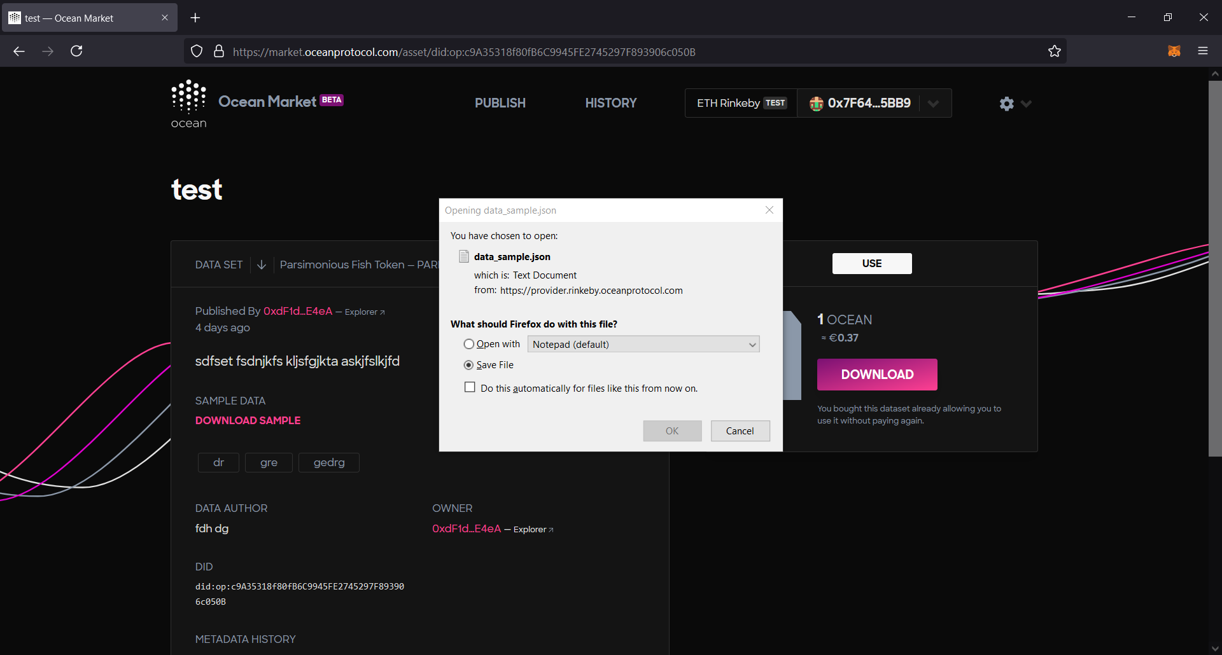Reload the current page
This screenshot has height=655, width=1222.
point(76,51)
